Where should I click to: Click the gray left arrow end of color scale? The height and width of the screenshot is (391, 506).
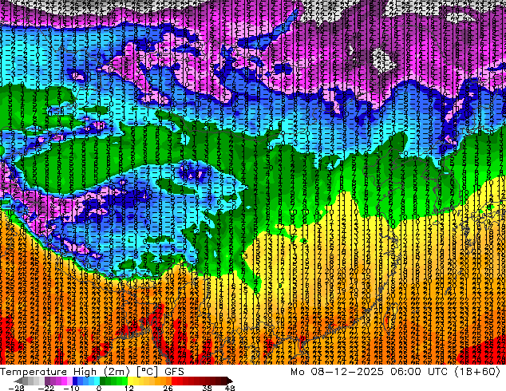coord(18,381)
